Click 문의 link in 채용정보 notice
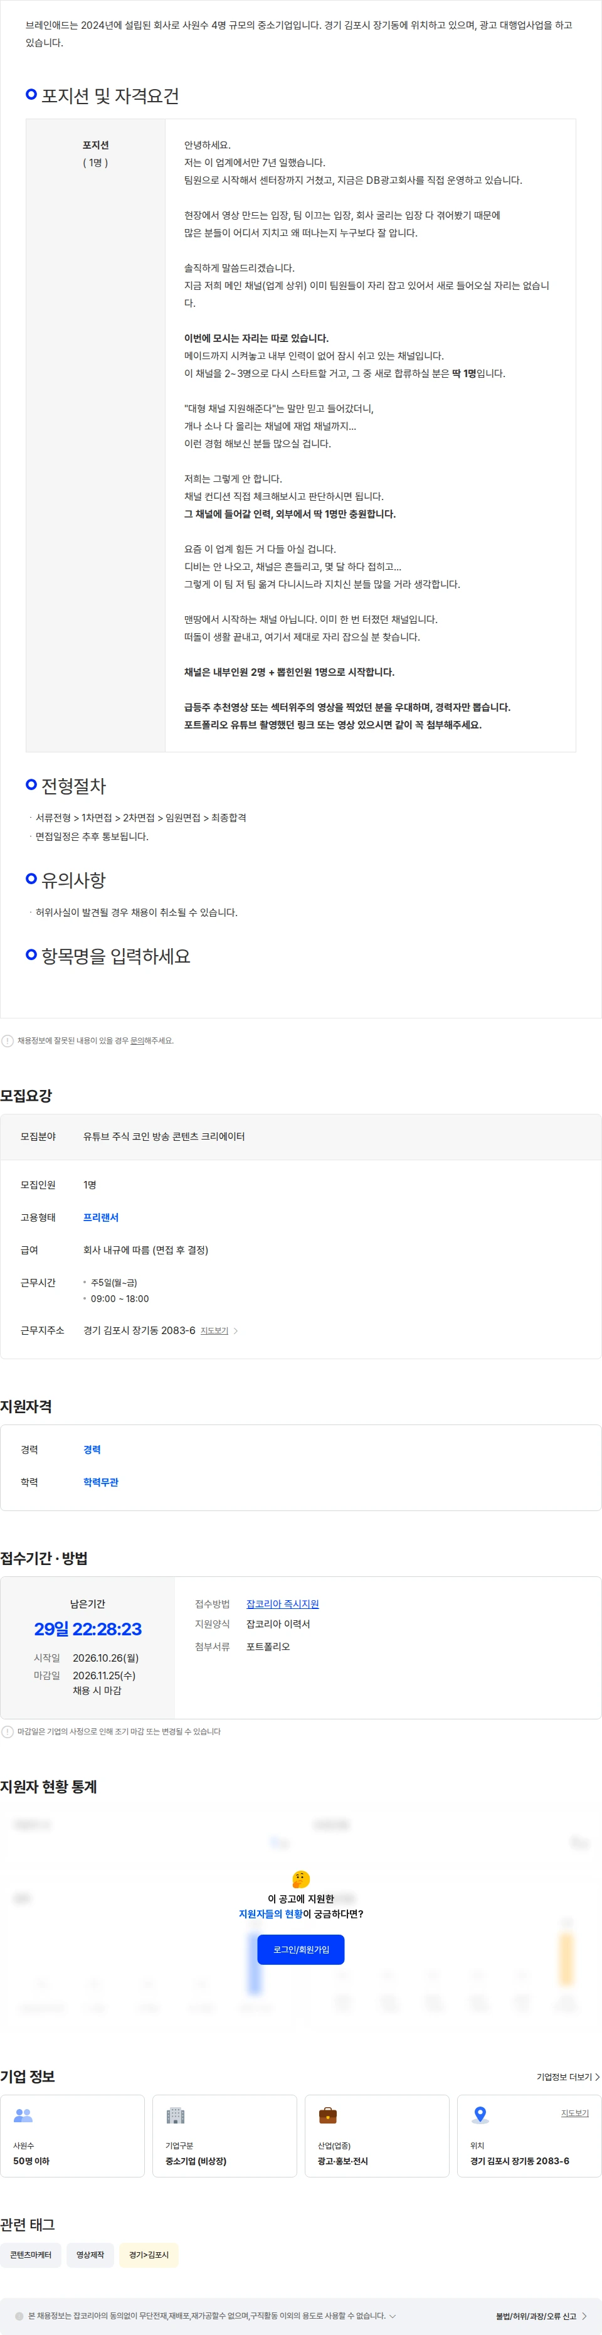 (137, 1040)
